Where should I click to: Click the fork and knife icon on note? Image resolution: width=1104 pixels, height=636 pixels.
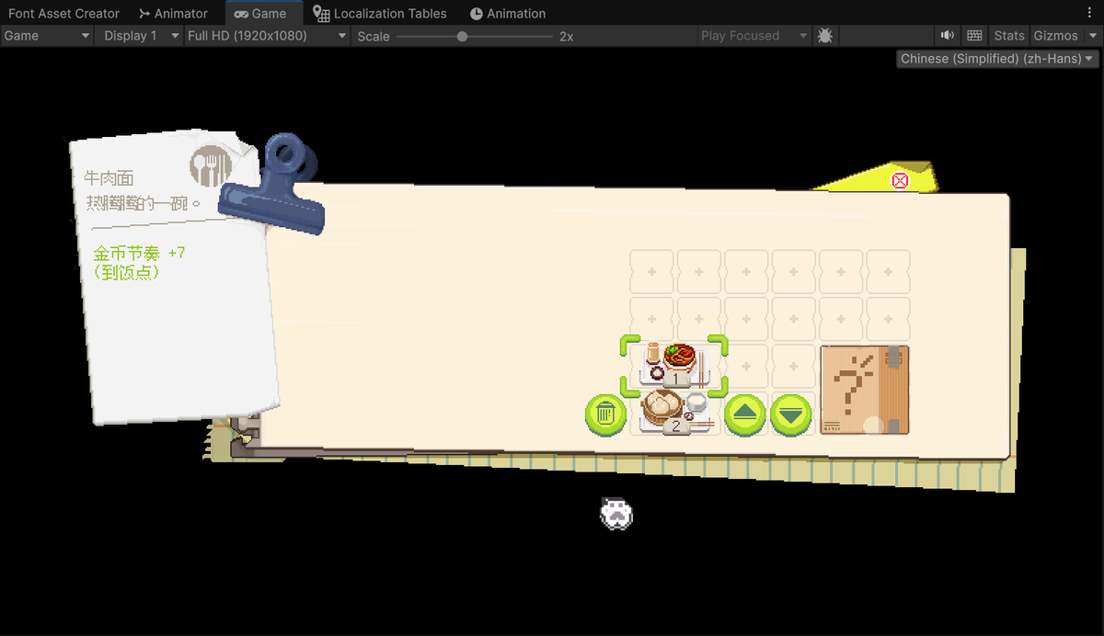(x=209, y=165)
